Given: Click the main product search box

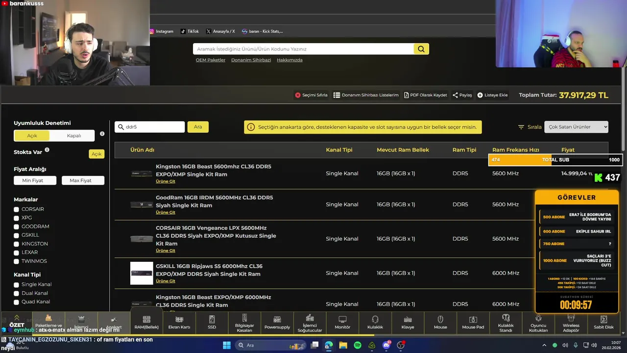Looking at the screenshot, I should tap(303, 49).
